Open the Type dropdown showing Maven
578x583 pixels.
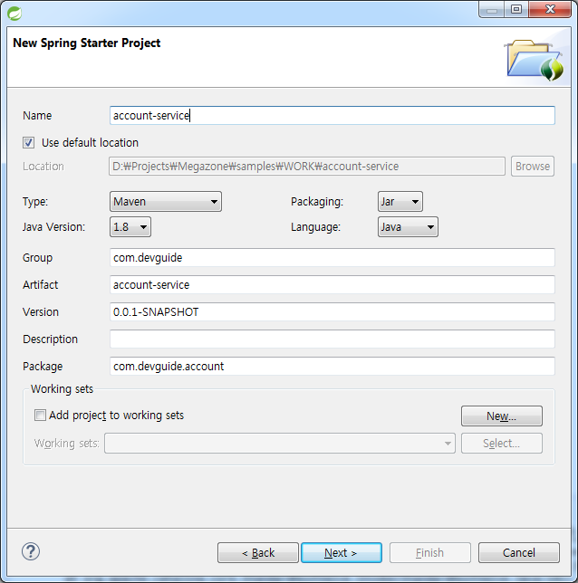point(166,202)
